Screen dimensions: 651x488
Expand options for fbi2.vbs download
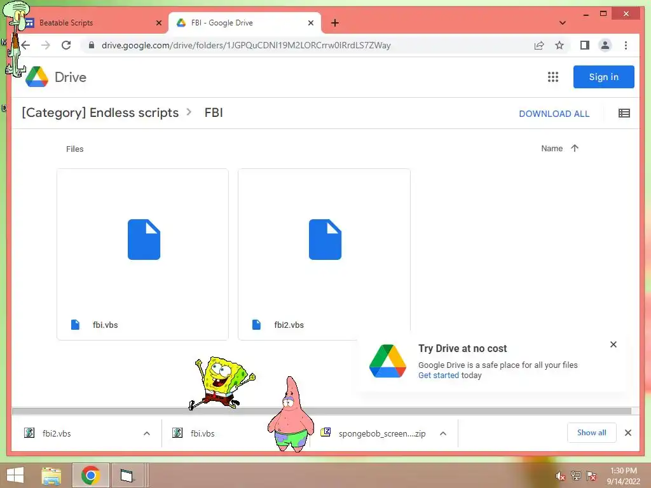(147, 433)
